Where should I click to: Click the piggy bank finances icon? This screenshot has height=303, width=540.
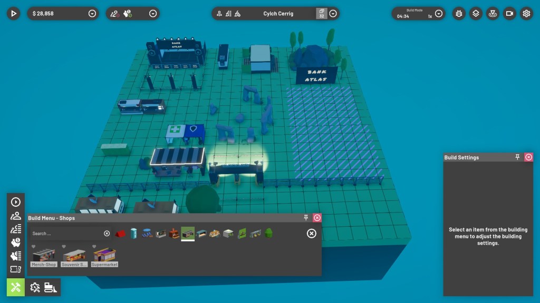tap(16, 243)
